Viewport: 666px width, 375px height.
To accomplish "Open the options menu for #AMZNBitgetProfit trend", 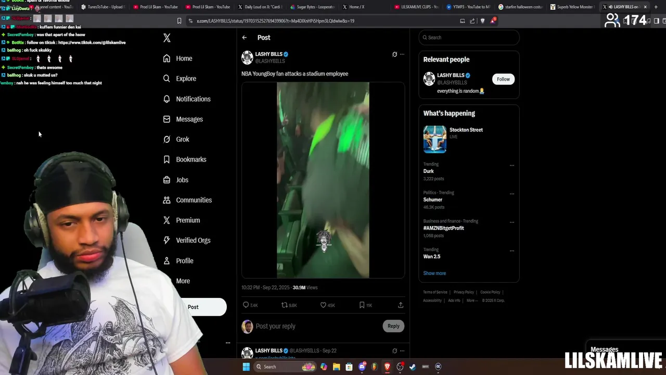I will click(512, 222).
